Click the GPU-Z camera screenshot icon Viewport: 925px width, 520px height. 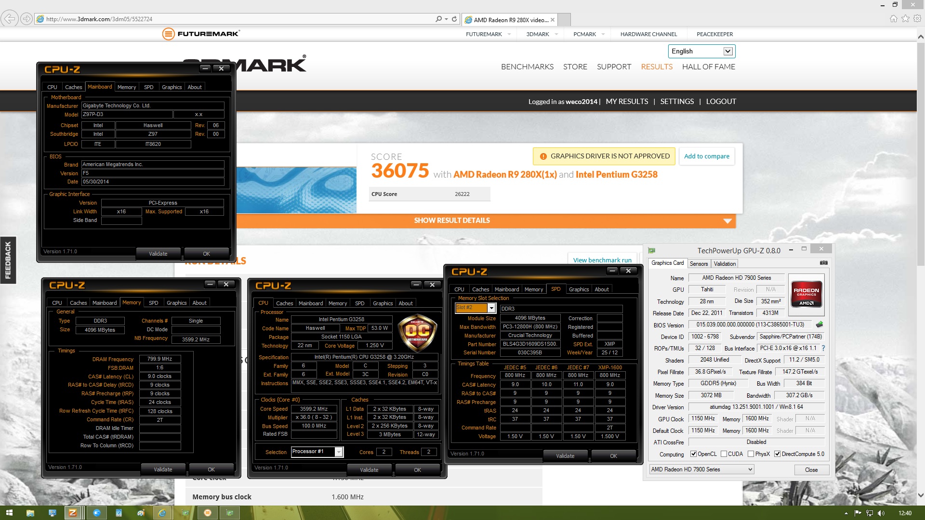tap(823, 263)
